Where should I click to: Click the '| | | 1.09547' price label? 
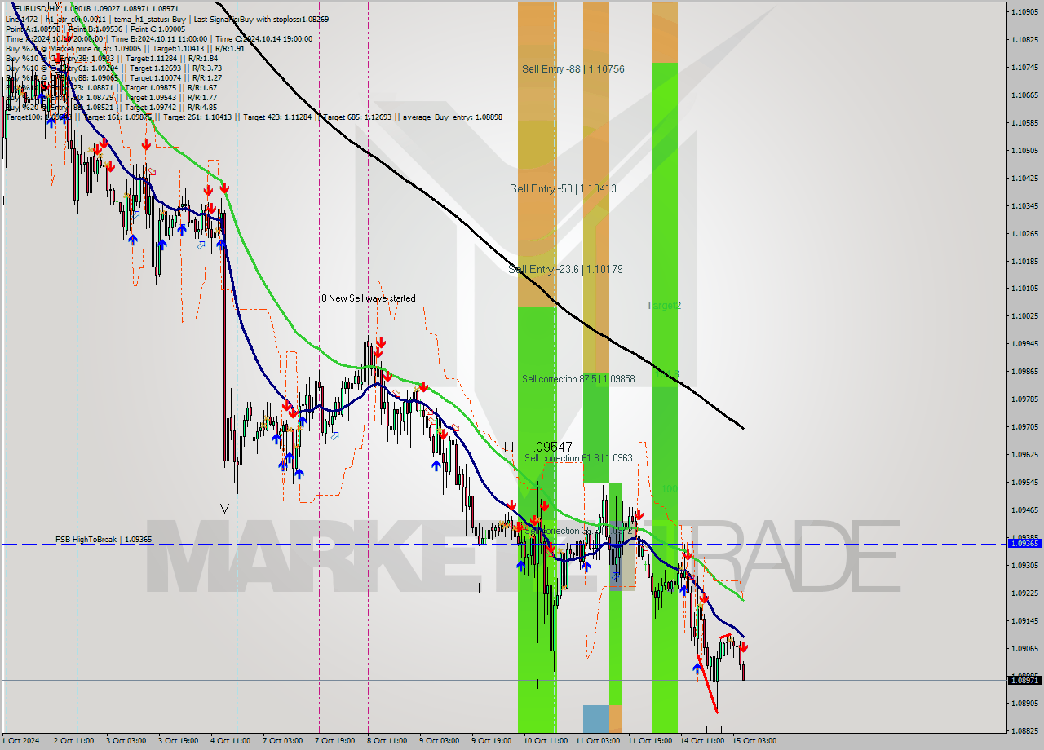(x=537, y=447)
